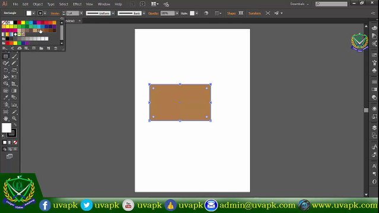Click the Transform link in control bar

255,13
